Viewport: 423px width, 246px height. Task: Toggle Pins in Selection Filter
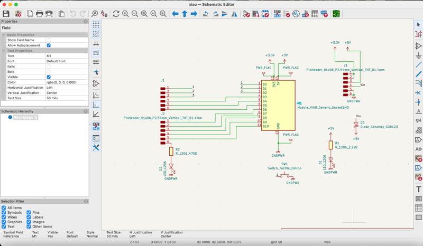29,212
